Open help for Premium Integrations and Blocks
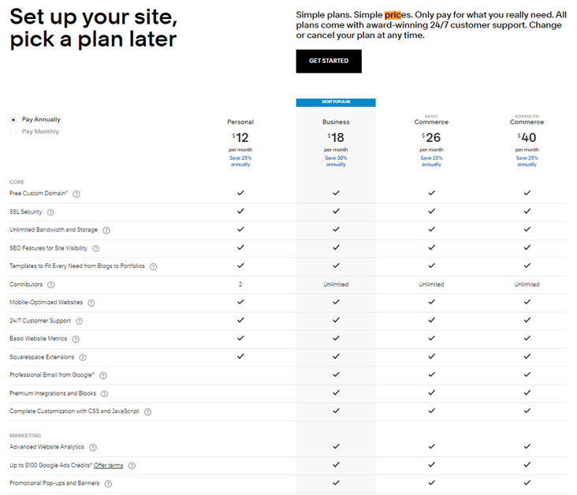The height and width of the screenshot is (495, 577). 104,393
